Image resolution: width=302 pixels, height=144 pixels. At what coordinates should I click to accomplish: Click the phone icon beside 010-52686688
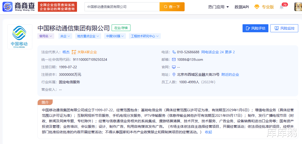(x=174, y=52)
